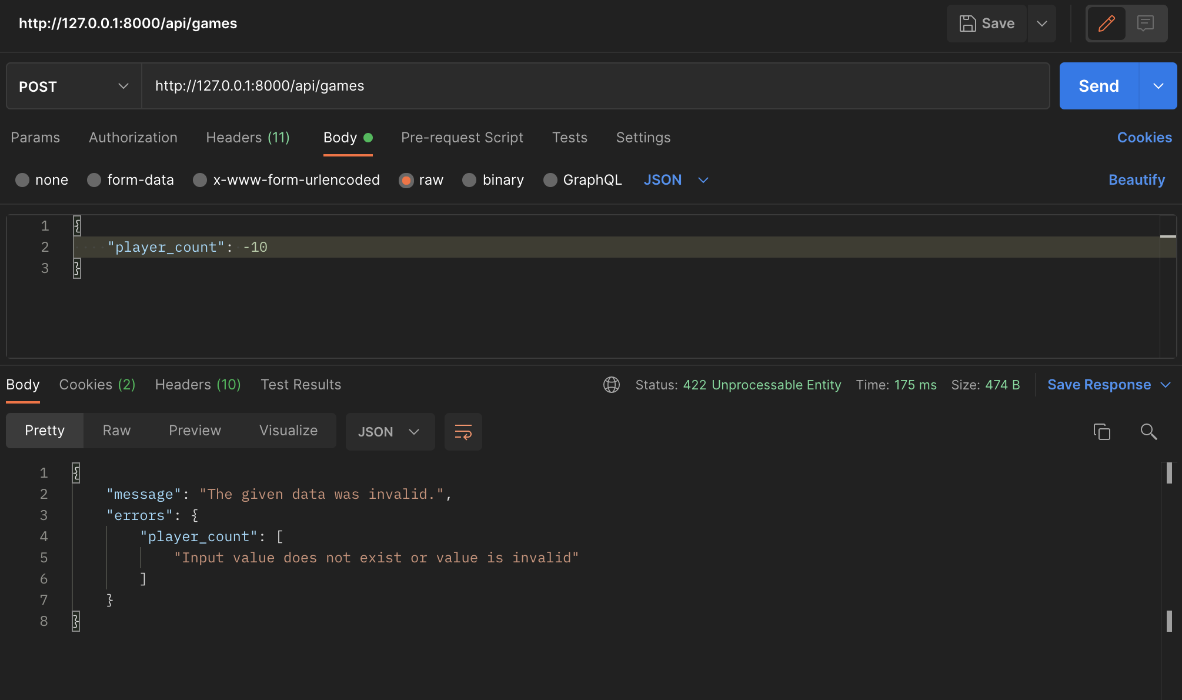1182x700 pixels.
Task: Click the pencil edit icon top right
Action: pyautogui.click(x=1106, y=24)
